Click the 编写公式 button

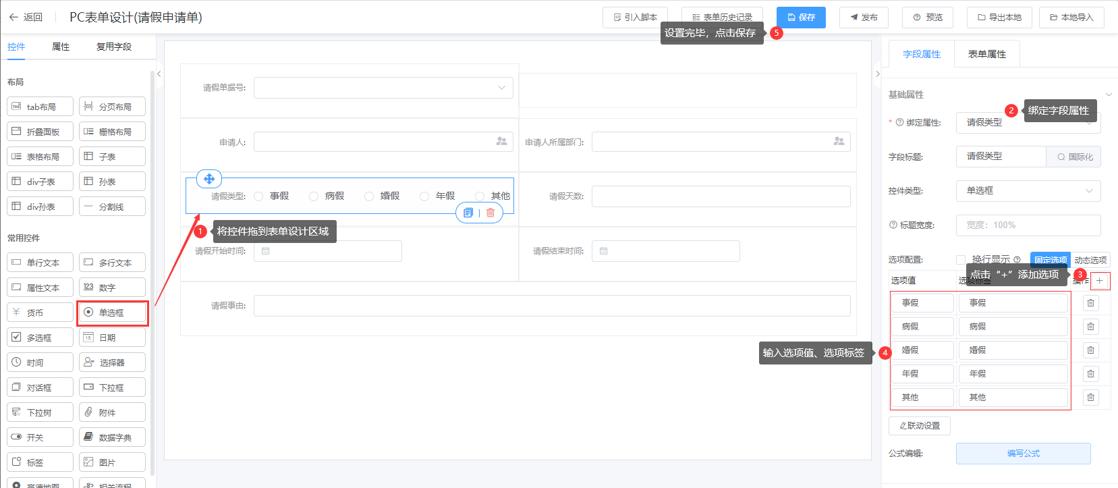point(1023,454)
